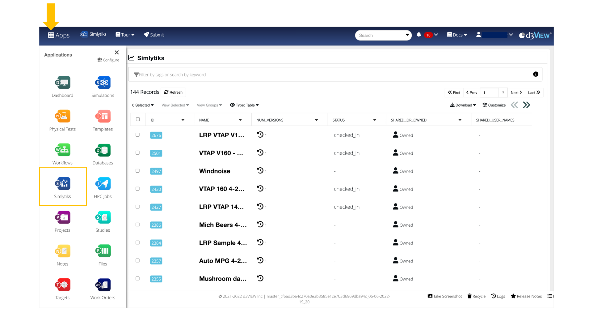Open Logs in footer

pos(498,296)
